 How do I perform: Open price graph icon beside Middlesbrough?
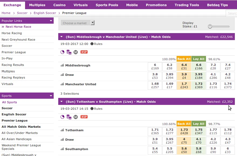pyautogui.click(x=62, y=65)
